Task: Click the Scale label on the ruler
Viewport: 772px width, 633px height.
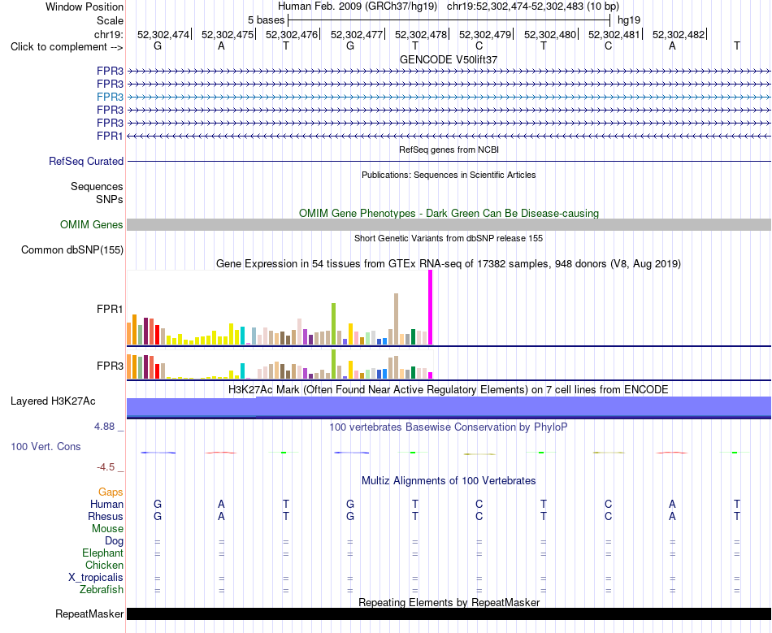Action: click(110, 20)
